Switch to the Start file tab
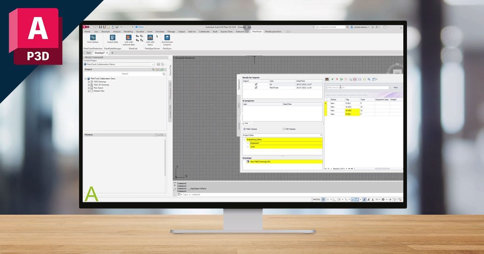Screen dimensions: 484x254 pyautogui.click(x=88, y=53)
